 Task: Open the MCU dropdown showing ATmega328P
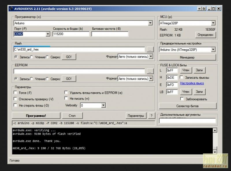213,23
